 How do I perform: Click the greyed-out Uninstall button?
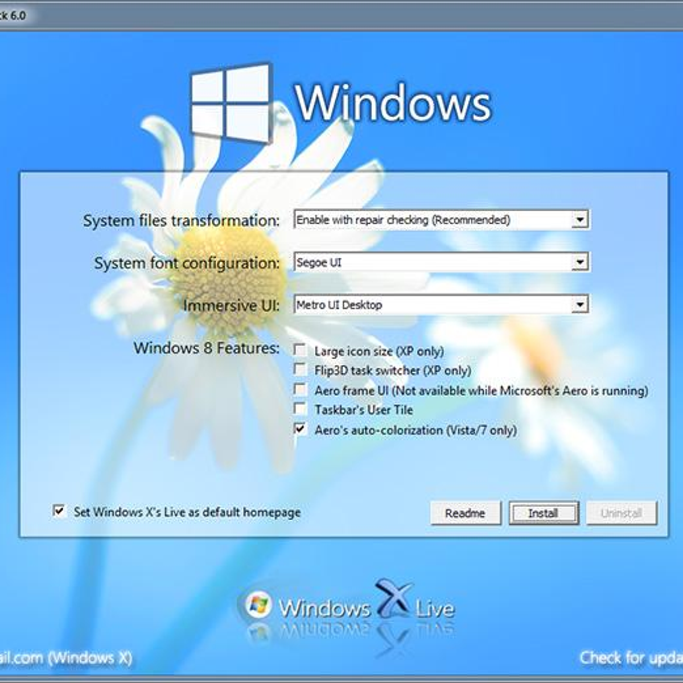pos(622,513)
